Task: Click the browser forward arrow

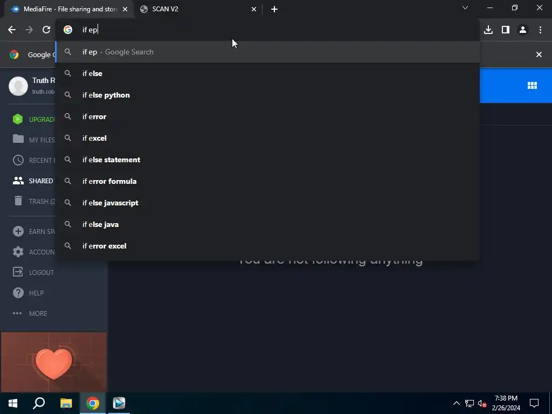Action: click(x=29, y=30)
